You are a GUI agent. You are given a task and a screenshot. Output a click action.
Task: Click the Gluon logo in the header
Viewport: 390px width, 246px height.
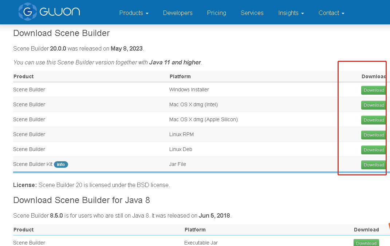point(49,12)
